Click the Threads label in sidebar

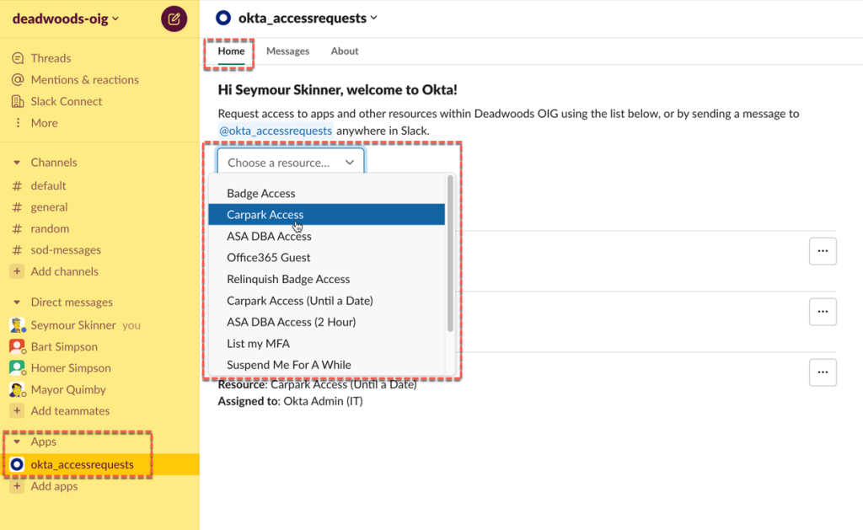click(x=51, y=58)
